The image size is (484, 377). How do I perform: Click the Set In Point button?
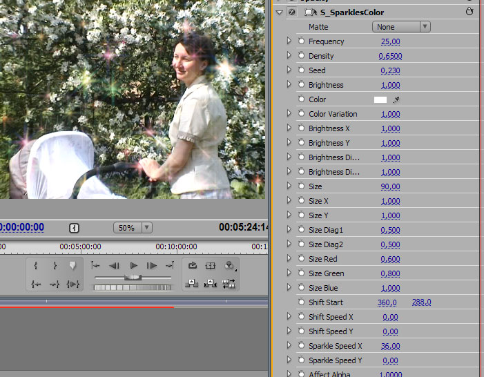pos(37,266)
